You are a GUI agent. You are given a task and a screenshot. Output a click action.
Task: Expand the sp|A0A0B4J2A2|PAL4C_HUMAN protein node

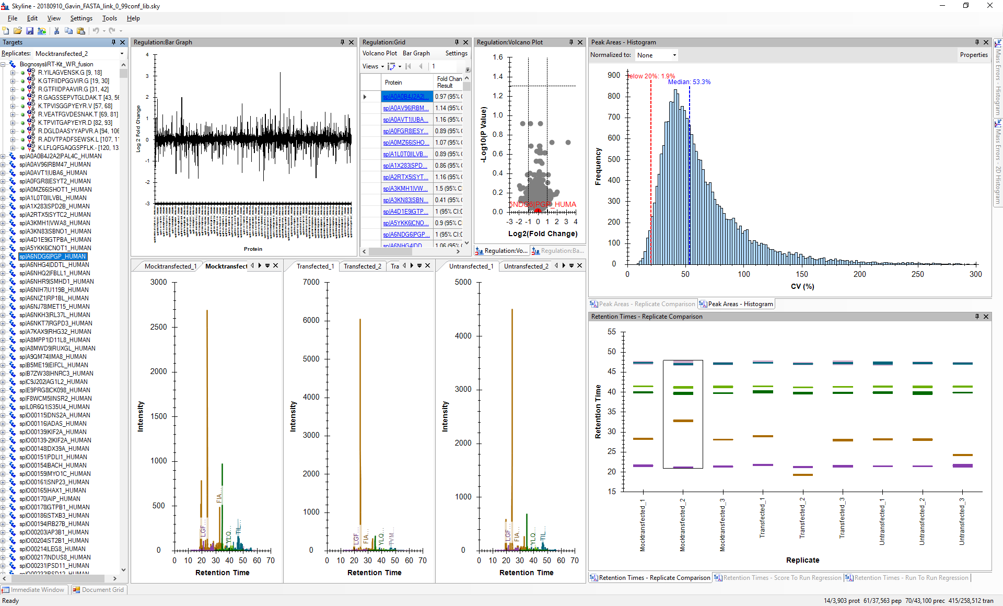tap(4, 156)
